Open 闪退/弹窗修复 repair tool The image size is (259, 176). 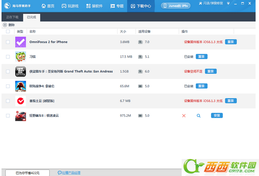(x=211, y=3)
